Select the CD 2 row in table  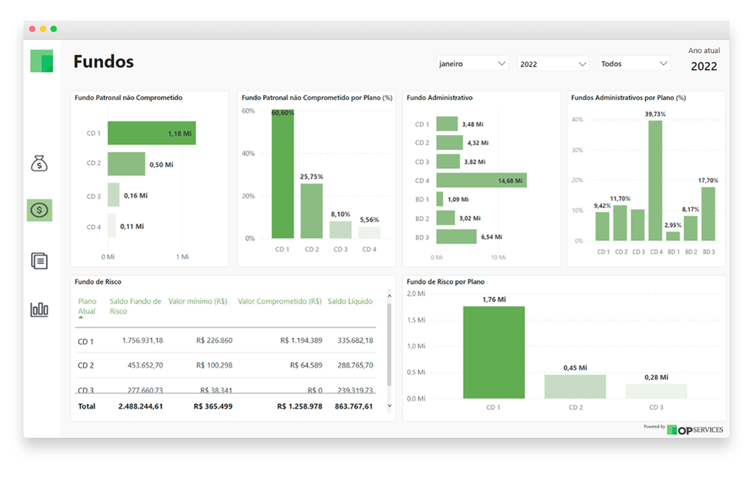point(225,365)
